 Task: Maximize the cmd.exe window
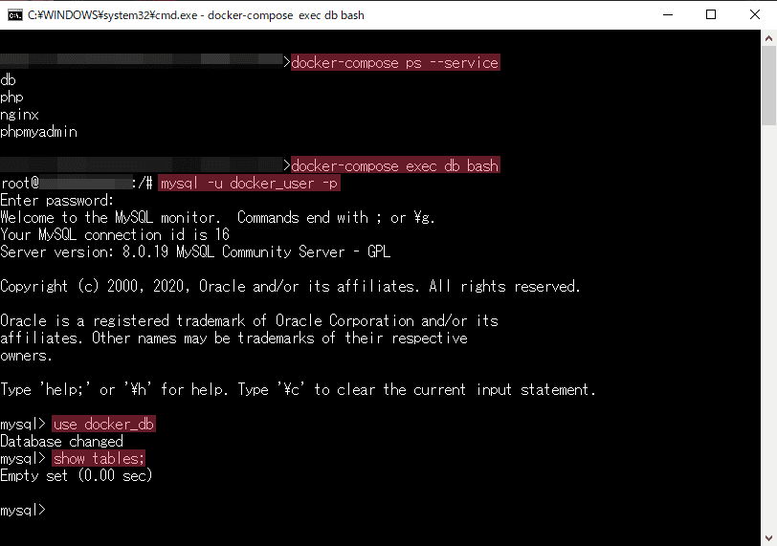[711, 15]
